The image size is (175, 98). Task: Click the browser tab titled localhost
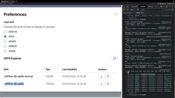click(x=7, y=1)
